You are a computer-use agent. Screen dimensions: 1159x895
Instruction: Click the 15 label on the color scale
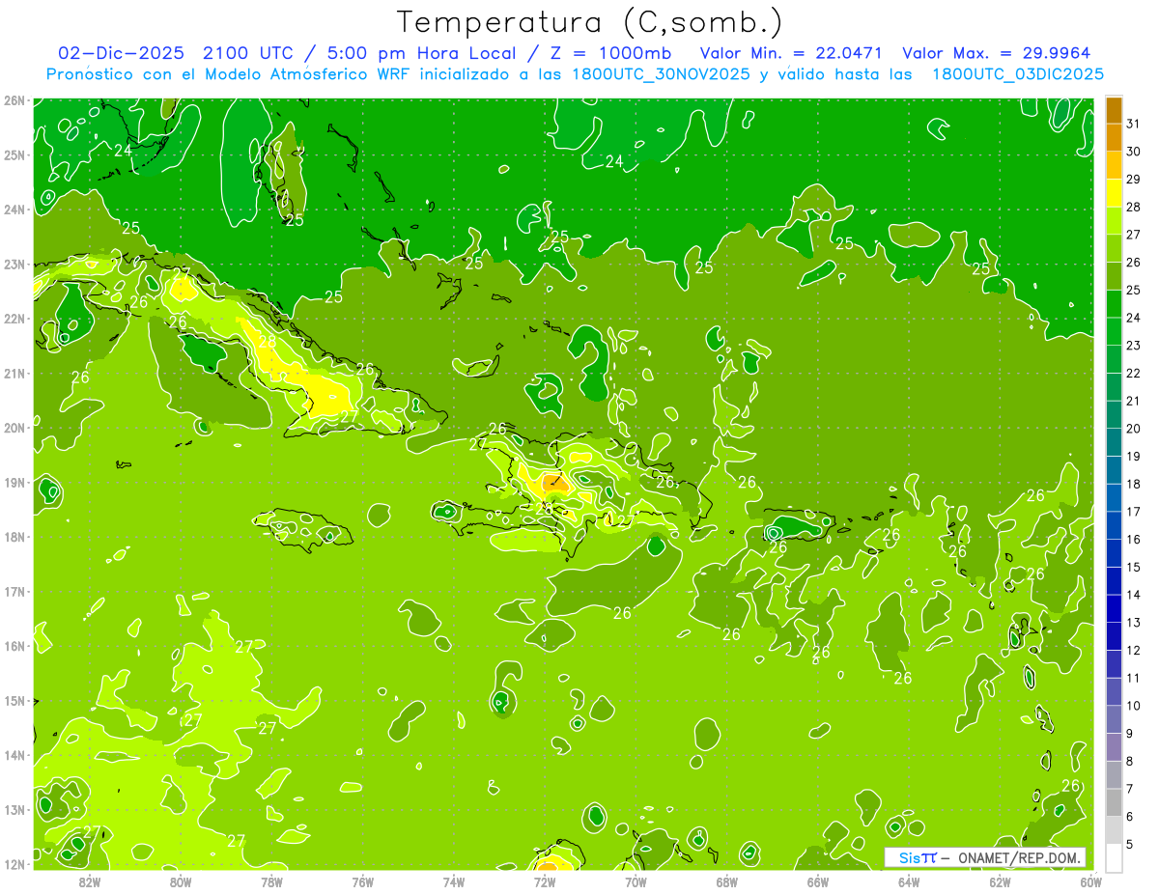pyautogui.click(x=1133, y=567)
